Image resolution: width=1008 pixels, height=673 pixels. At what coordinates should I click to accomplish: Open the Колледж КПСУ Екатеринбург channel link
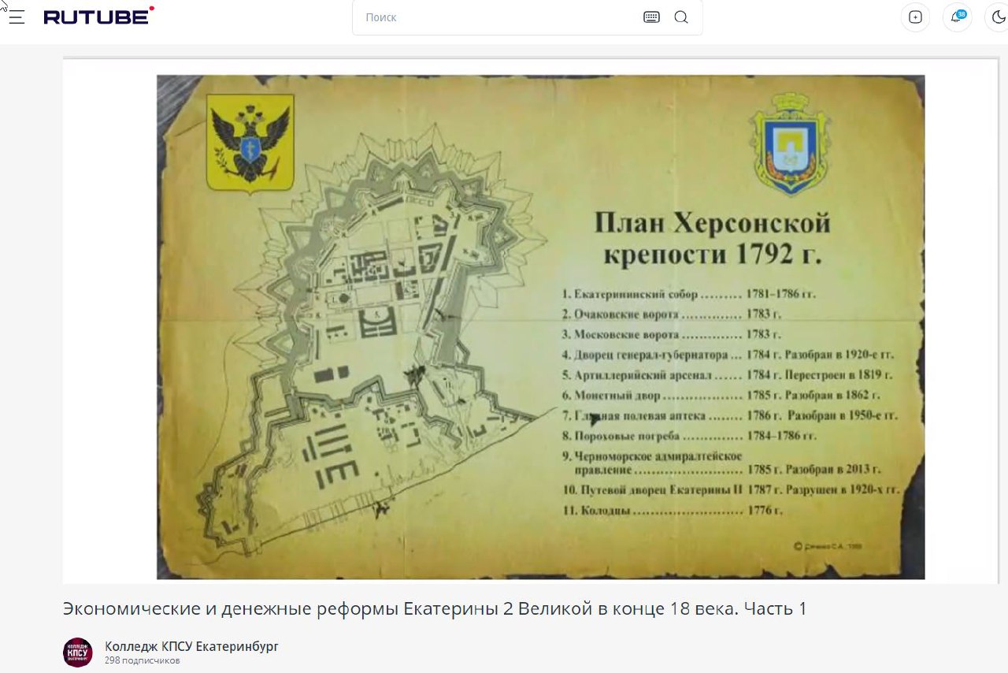(191, 646)
